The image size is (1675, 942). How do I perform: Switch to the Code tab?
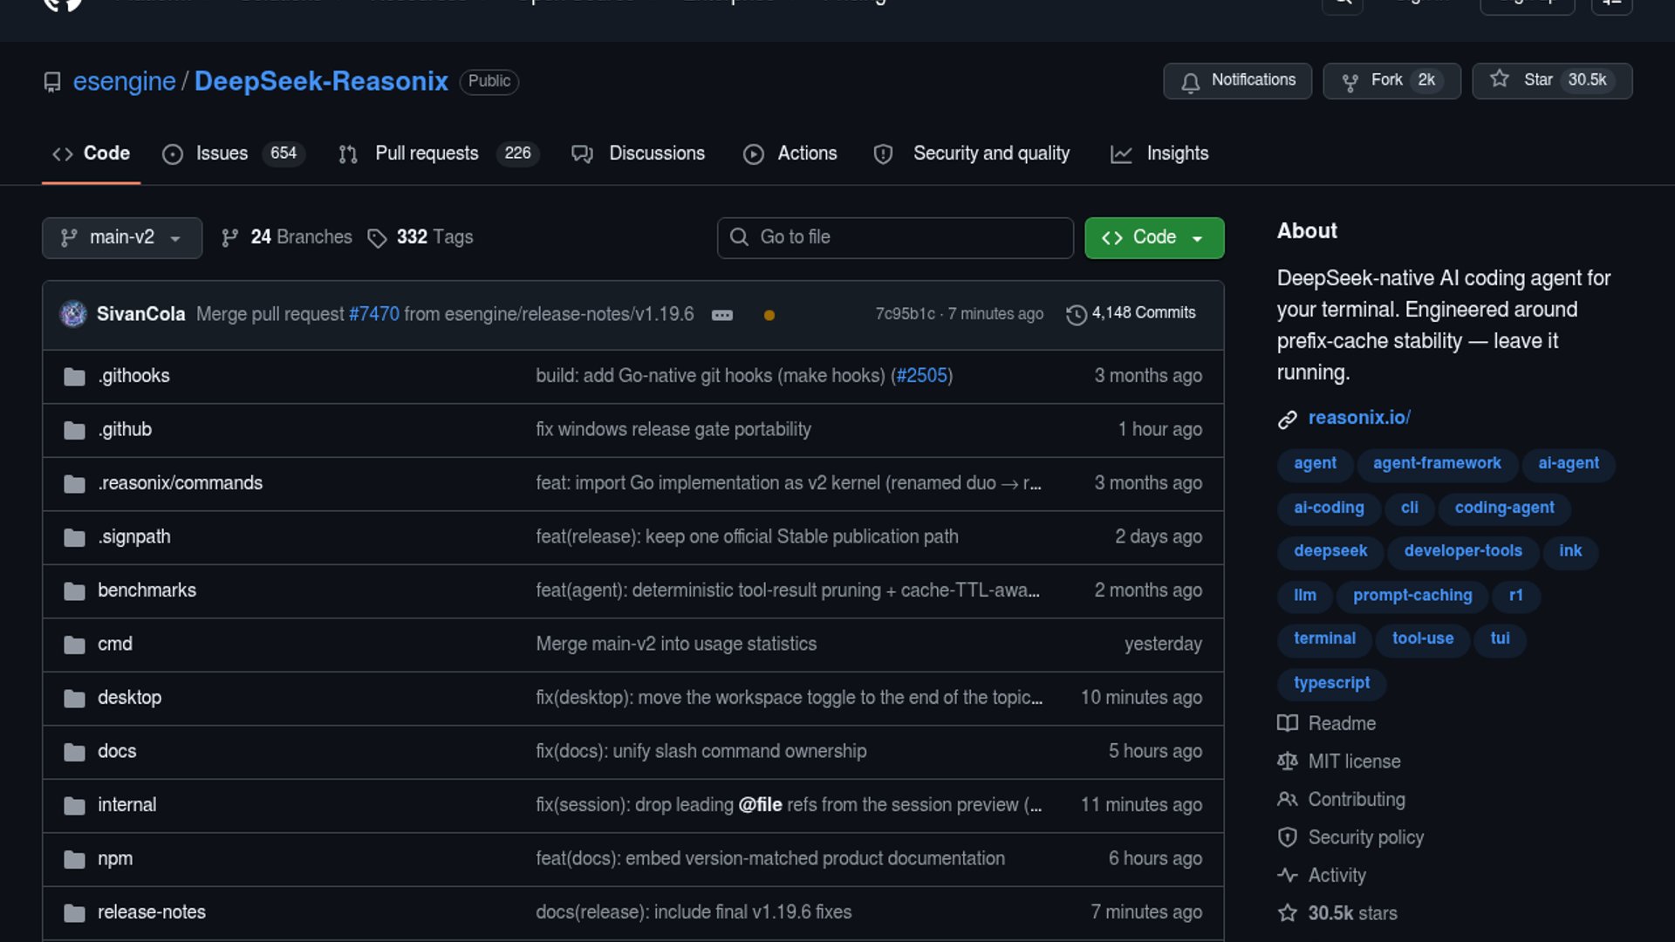(x=91, y=154)
